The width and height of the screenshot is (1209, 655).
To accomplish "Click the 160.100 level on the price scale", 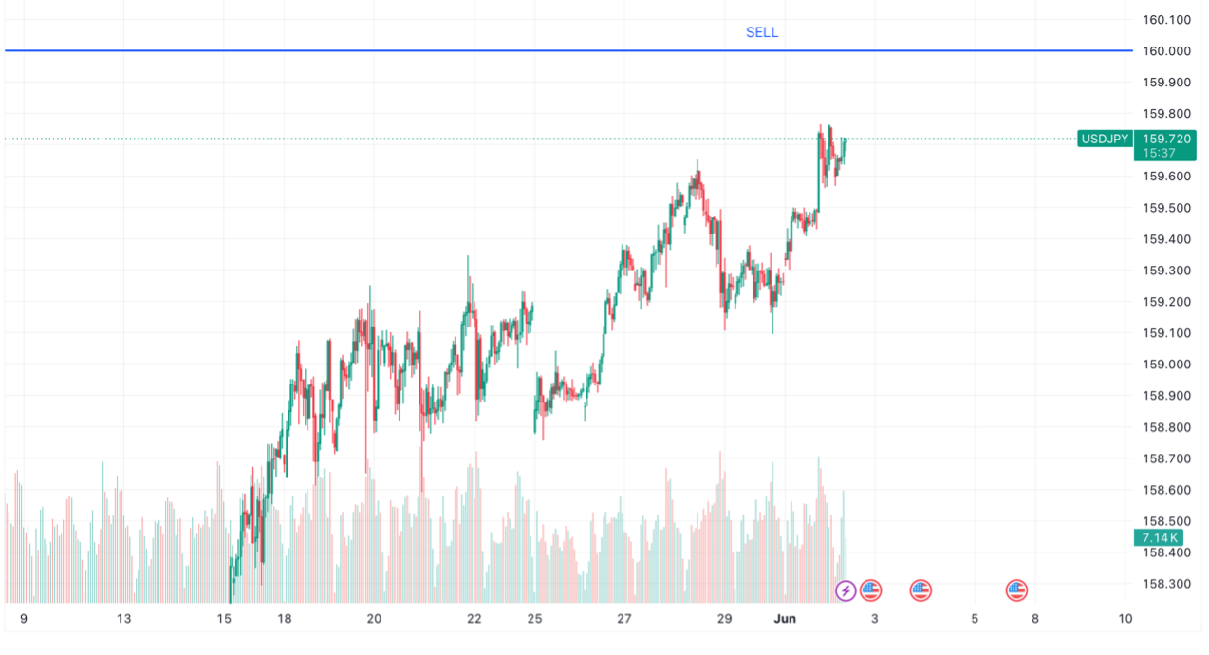I will [x=1166, y=20].
